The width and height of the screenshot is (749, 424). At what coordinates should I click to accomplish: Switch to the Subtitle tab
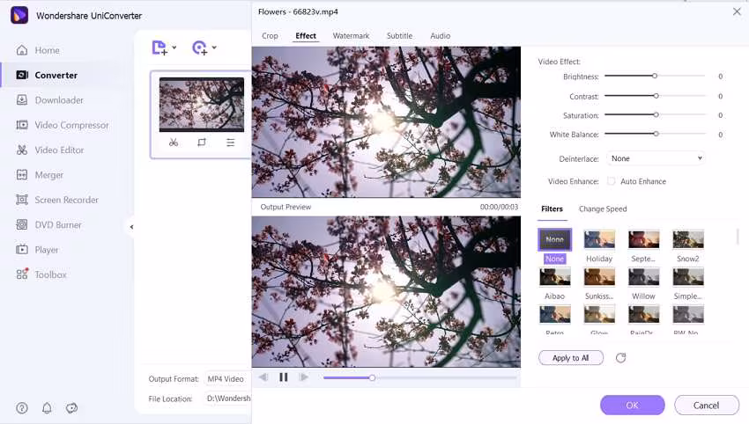point(399,36)
